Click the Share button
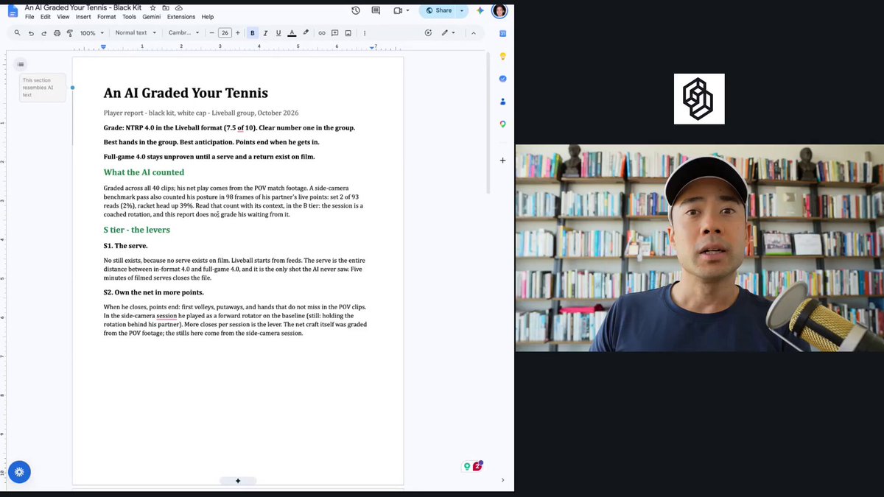 439,10
